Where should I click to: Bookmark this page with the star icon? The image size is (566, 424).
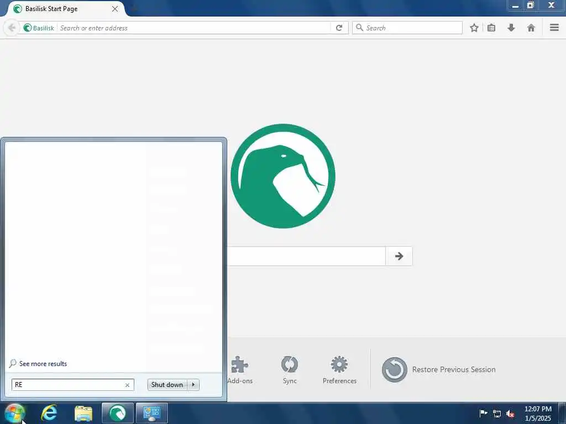pos(474,28)
